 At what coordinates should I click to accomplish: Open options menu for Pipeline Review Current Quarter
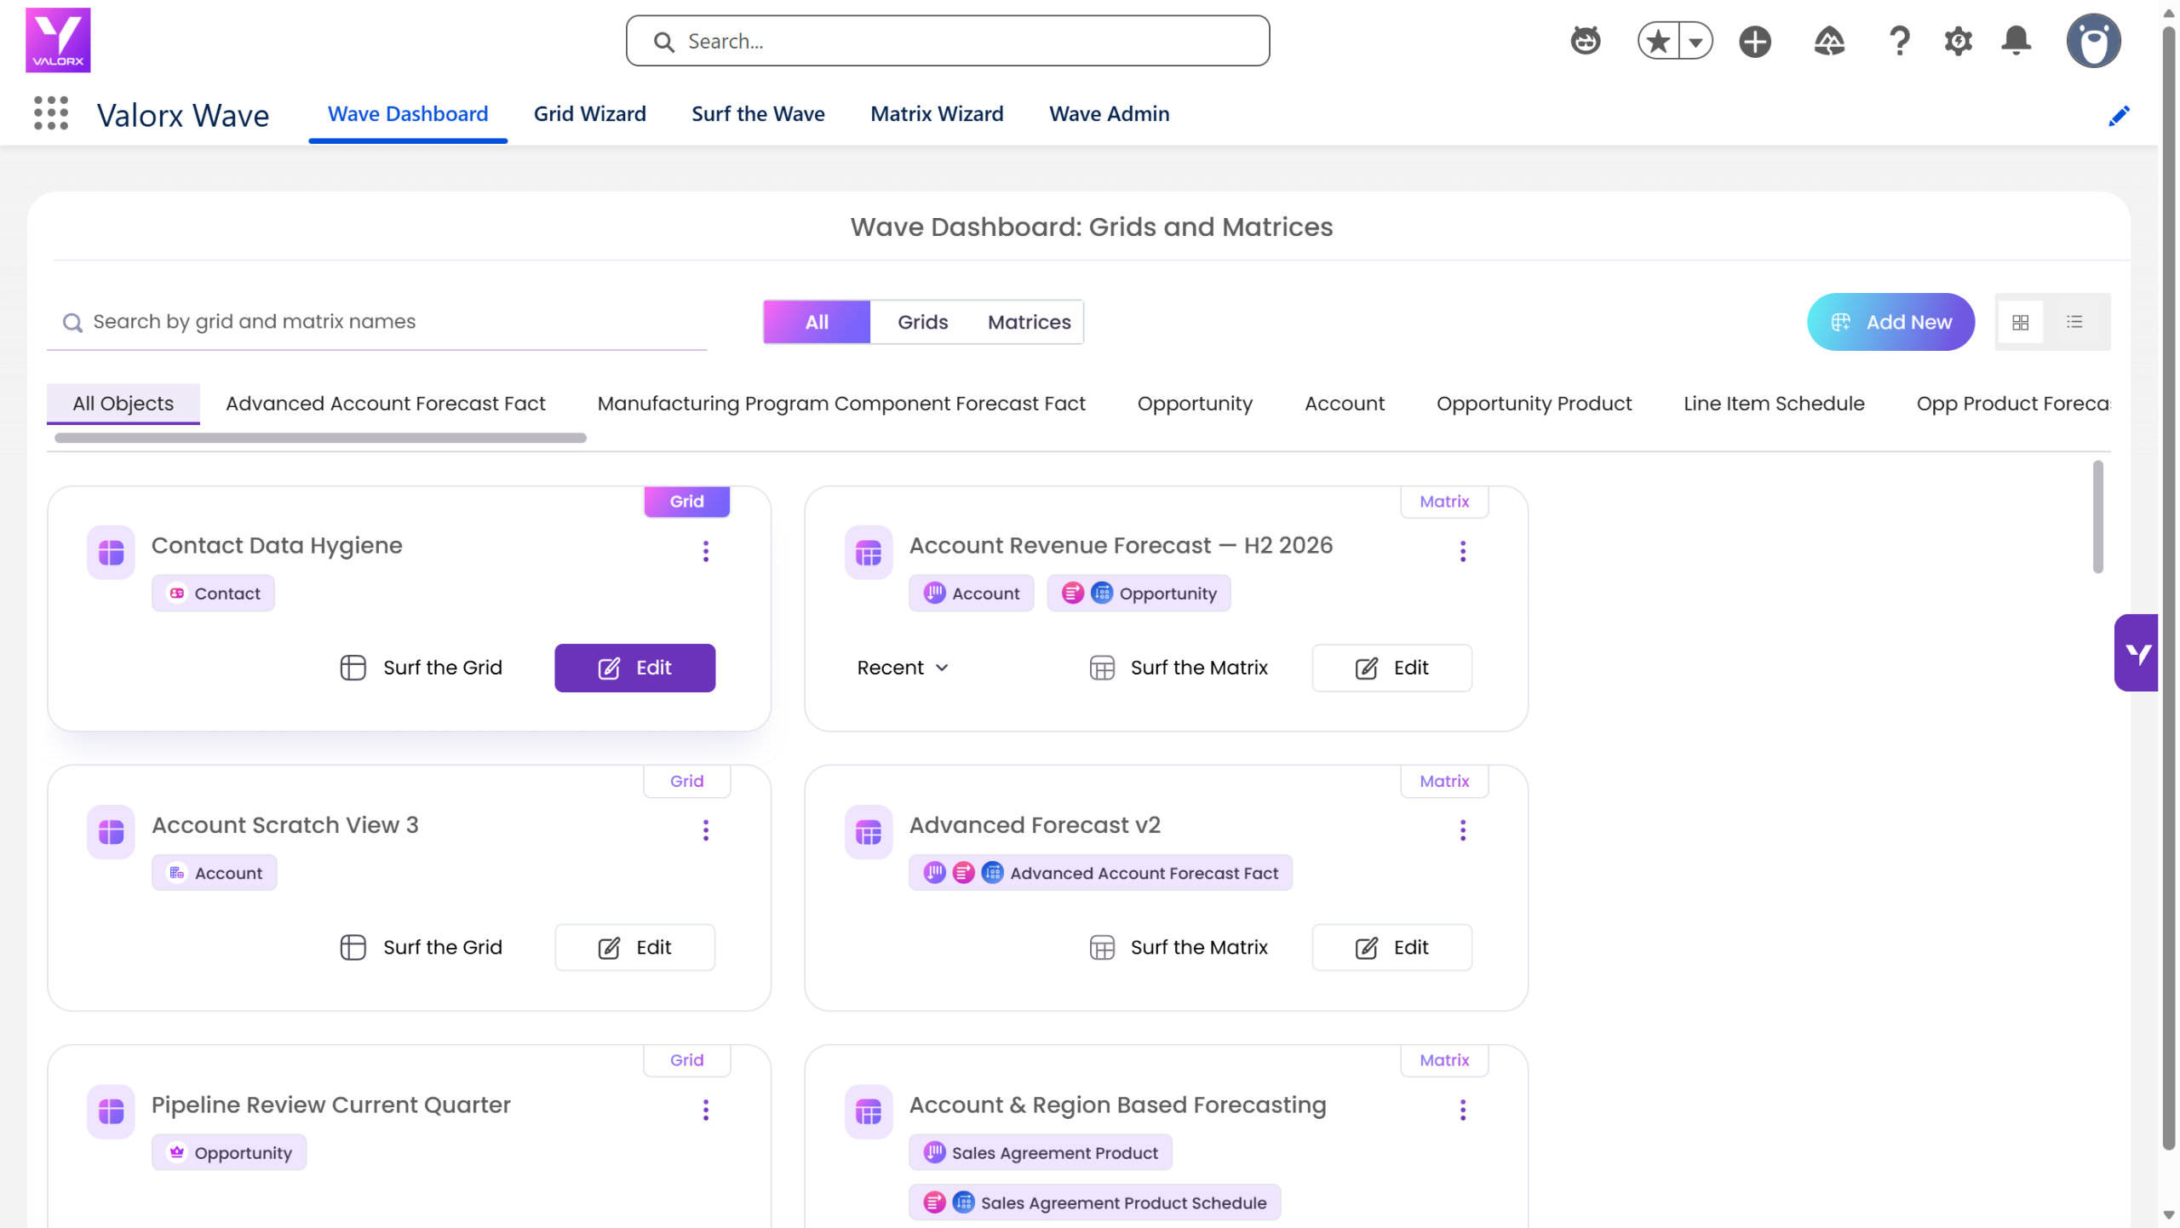705,1110
